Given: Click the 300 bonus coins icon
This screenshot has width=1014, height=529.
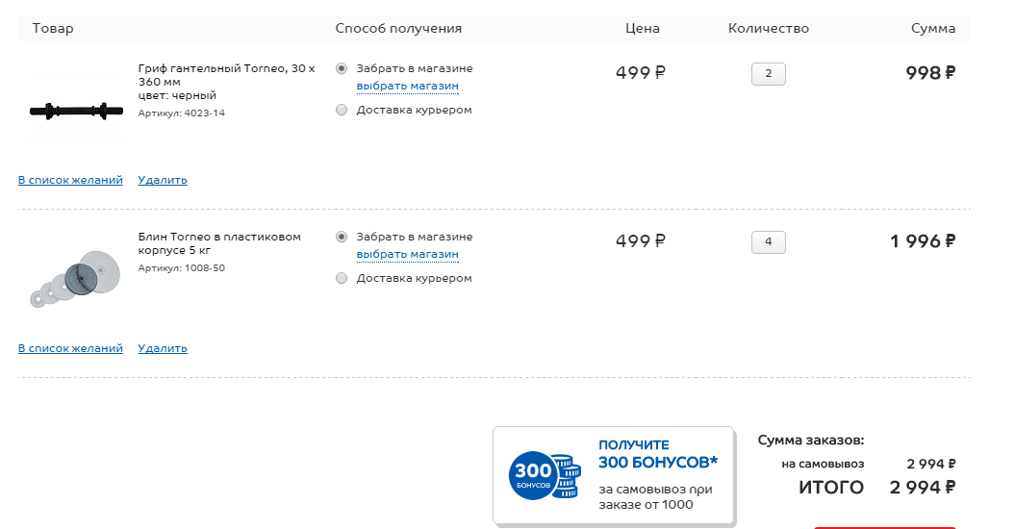Looking at the screenshot, I should click(545, 475).
